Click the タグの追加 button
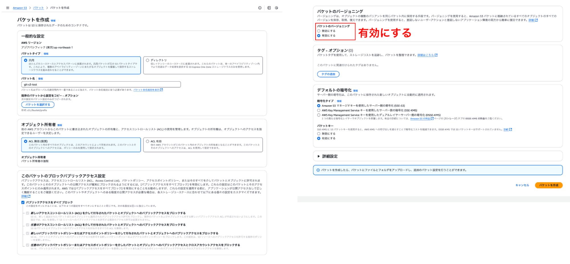This screenshot has height=264, width=570. click(328, 74)
